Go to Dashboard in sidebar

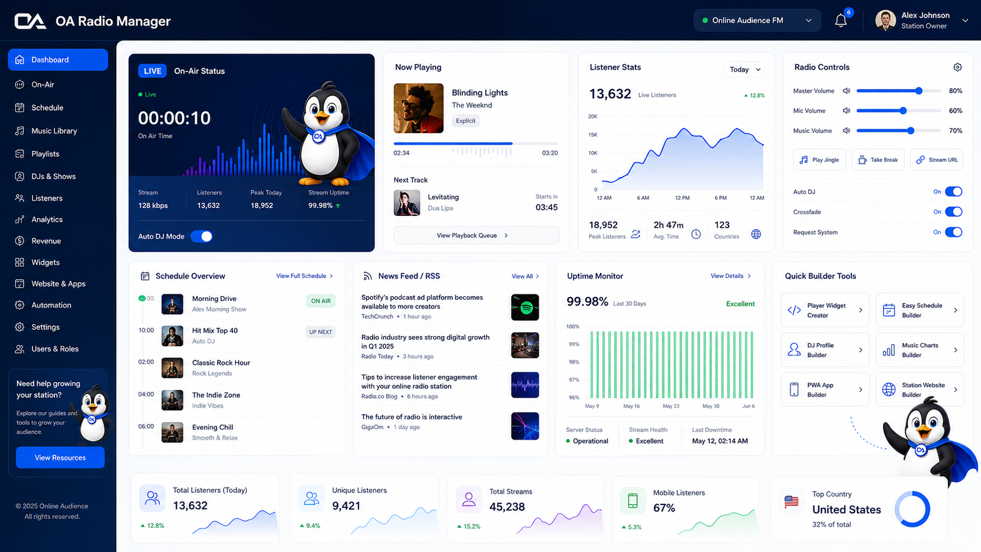click(58, 60)
